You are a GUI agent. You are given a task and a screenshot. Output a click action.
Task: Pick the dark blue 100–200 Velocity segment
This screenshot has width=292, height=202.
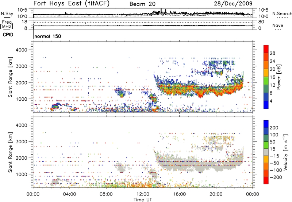click(266, 131)
